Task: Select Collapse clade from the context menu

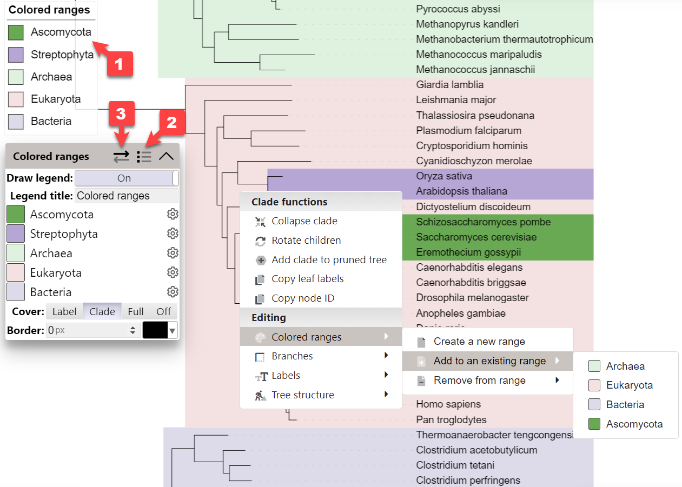Action: click(x=304, y=221)
